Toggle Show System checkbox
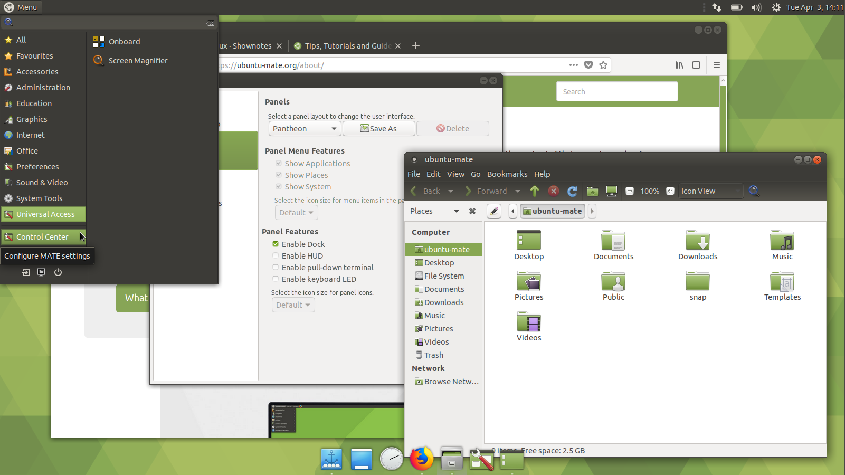This screenshot has height=475, width=845. pyautogui.click(x=279, y=186)
